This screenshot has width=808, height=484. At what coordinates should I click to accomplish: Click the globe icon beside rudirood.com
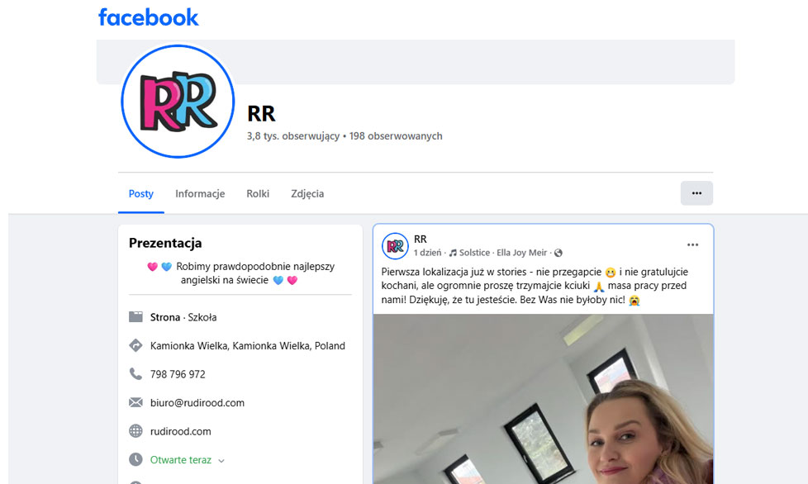(135, 431)
